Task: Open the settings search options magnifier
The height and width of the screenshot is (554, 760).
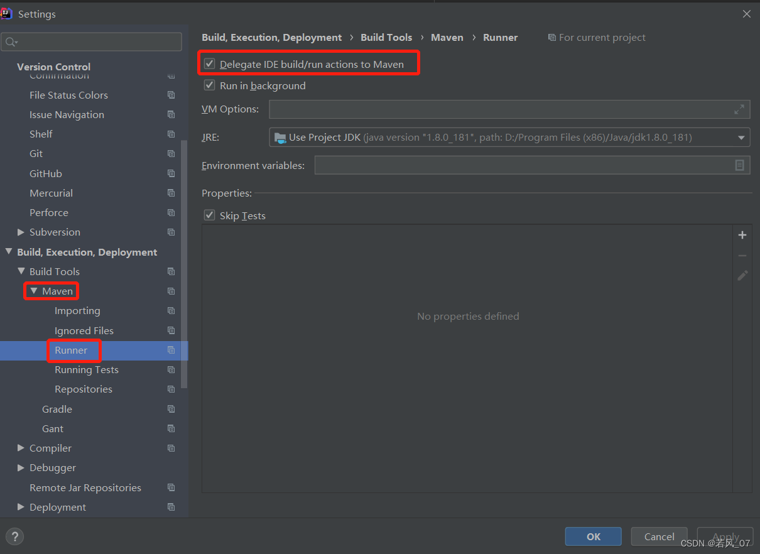Action: 11,42
